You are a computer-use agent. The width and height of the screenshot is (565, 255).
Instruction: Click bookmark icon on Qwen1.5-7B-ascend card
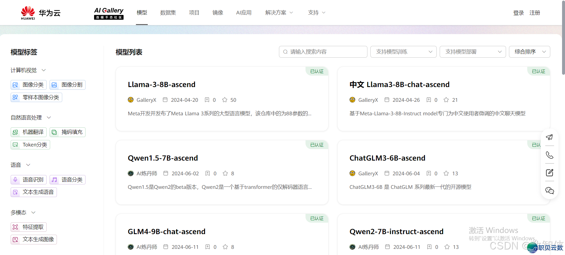pyautogui.click(x=208, y=174)
